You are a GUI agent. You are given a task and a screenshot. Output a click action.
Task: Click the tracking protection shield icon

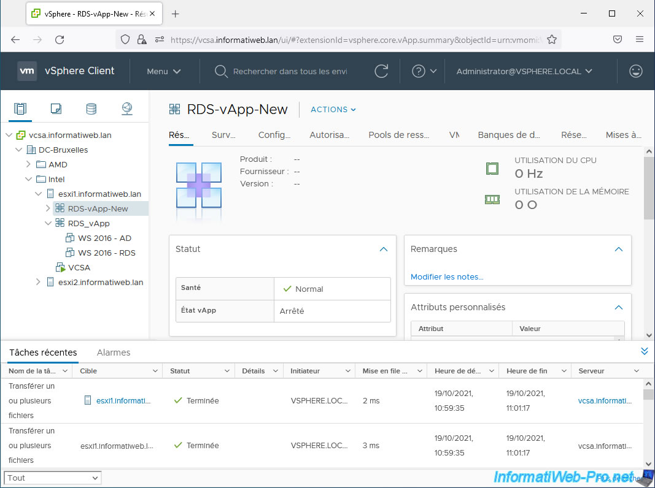(x=125, y=40)
